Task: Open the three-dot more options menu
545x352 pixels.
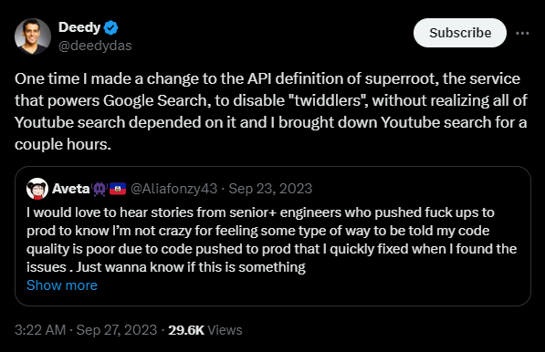Action: point(522,33)
